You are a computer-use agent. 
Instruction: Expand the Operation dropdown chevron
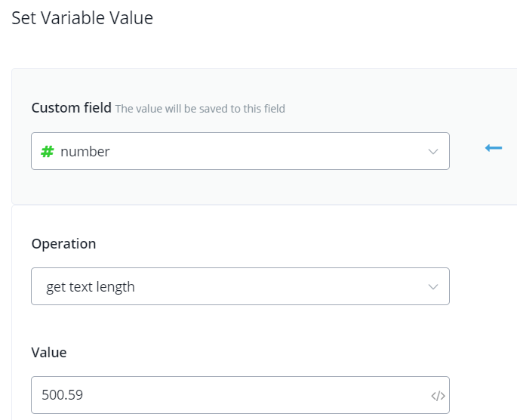click(433, 287)
